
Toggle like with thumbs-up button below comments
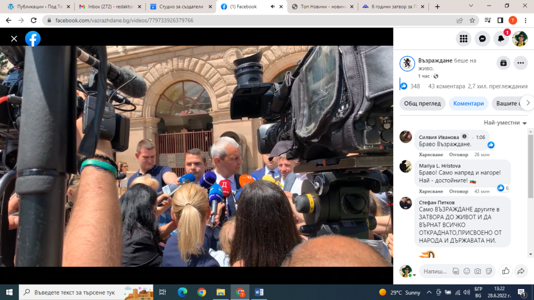pyautogui.click(x=505, y=271)
